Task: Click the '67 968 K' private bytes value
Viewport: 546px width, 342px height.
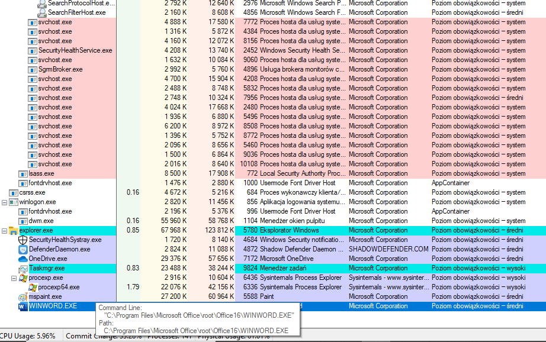Action: [174, 230]
